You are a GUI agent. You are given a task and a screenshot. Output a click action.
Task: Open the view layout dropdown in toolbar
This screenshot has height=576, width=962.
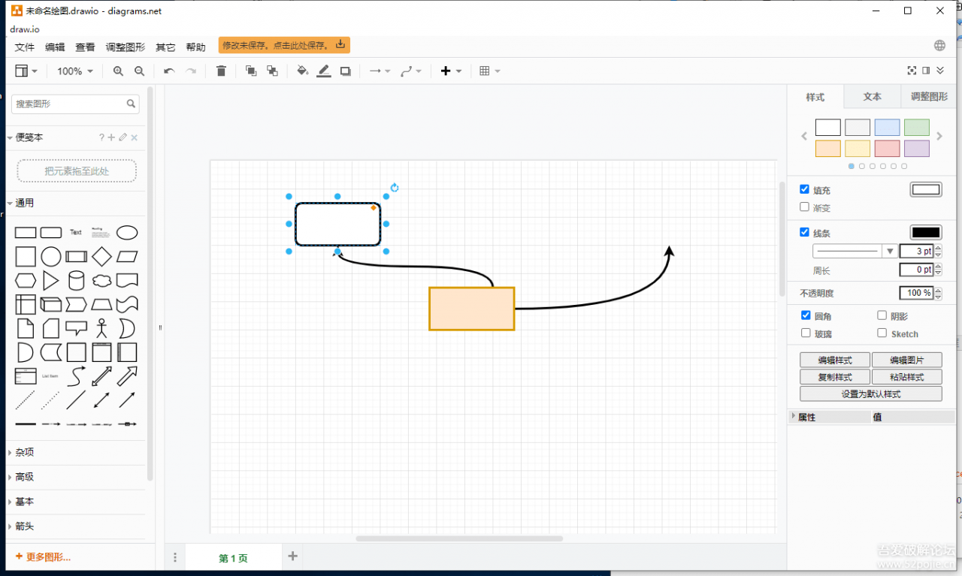26,71
